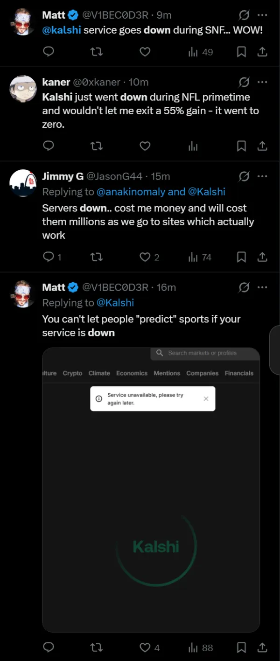Visit @V1BEC0D3R profile handle on top tweet
The image size is (280, 661).
point(115,15)
